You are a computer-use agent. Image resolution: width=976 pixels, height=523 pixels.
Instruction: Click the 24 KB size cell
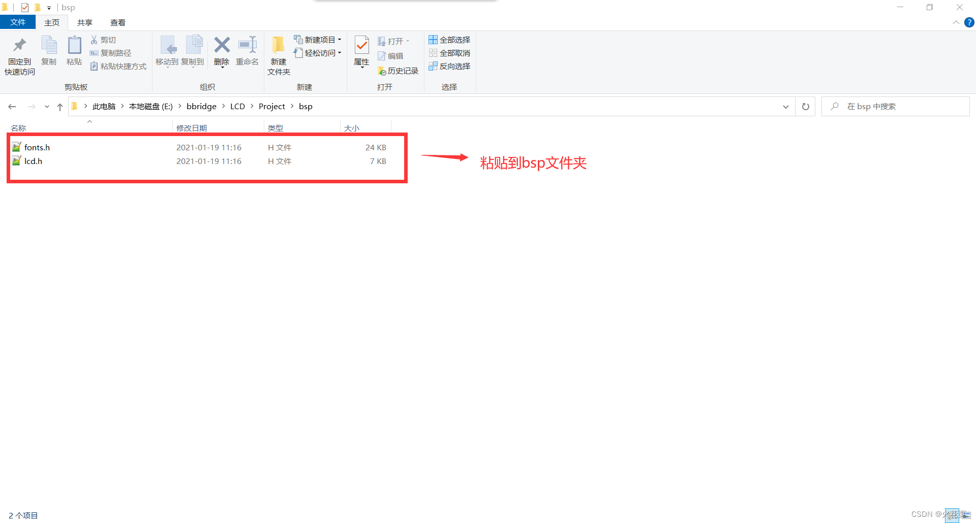tap(376, 147)
